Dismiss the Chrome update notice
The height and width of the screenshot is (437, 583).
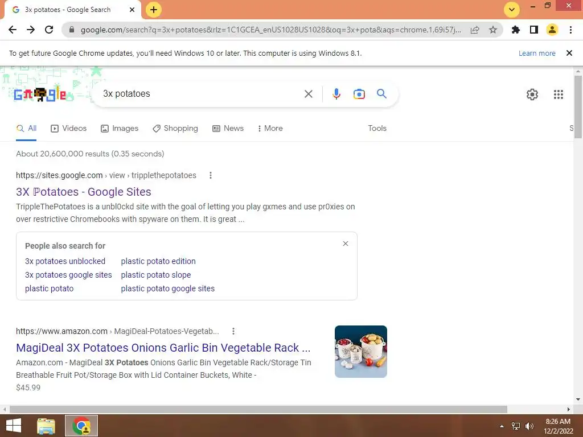(x=569, y=53)
